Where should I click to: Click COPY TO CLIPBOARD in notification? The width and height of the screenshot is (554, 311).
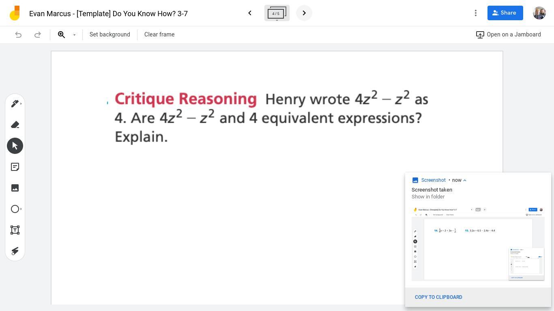438,297
